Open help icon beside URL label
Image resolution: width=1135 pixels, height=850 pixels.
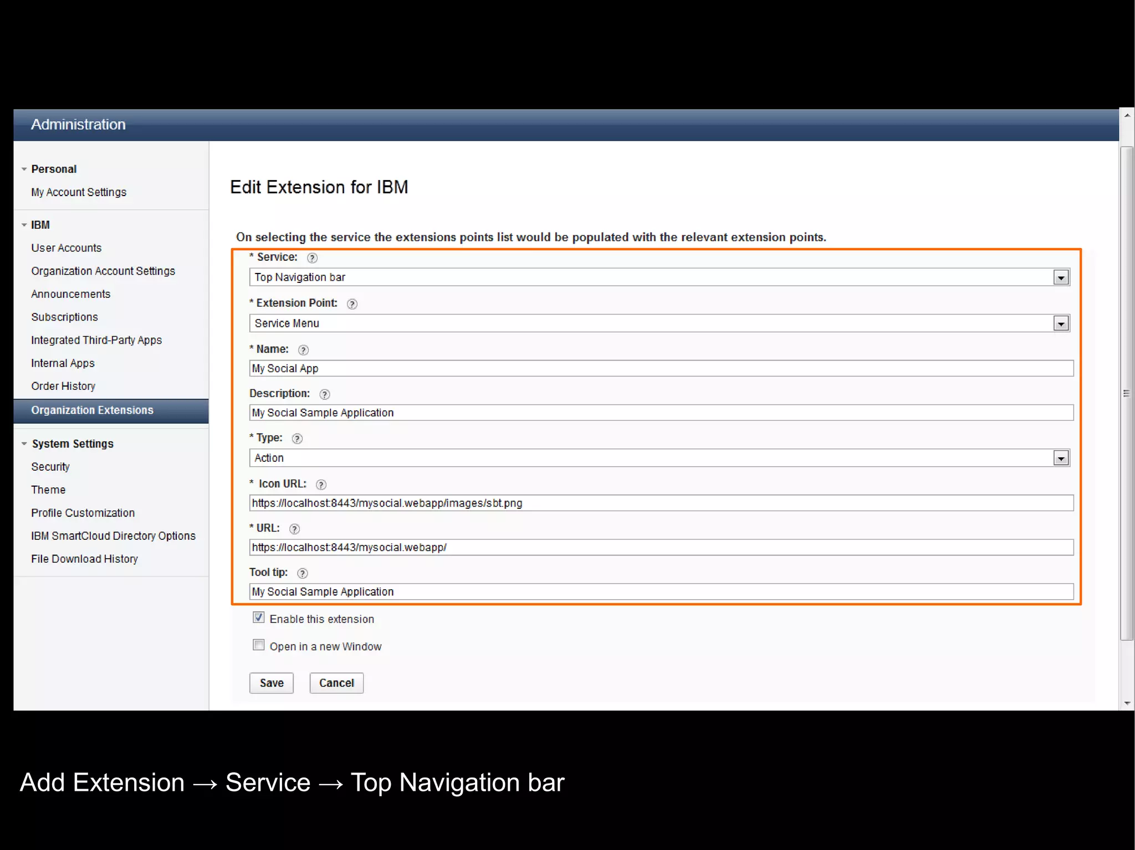pos(295,529)
